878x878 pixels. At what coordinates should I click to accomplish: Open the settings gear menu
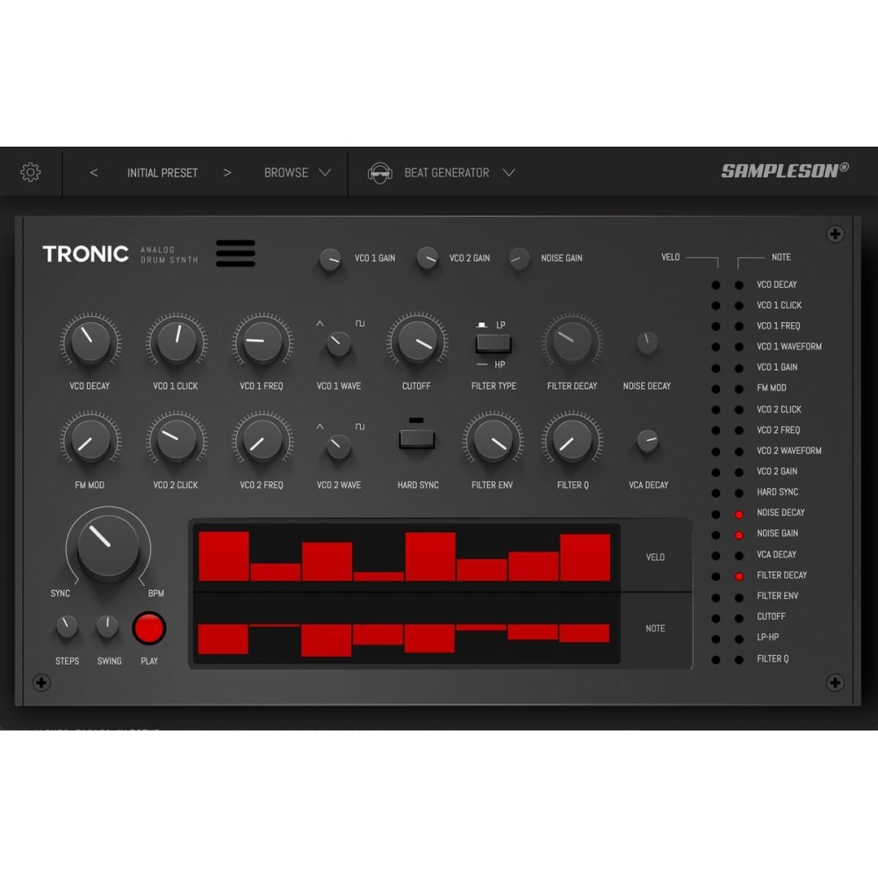coord(31,172)
